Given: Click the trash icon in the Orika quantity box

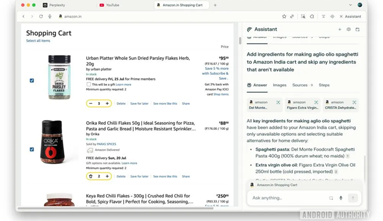Looking at the screenshot, I should click(x=90, y=176).
